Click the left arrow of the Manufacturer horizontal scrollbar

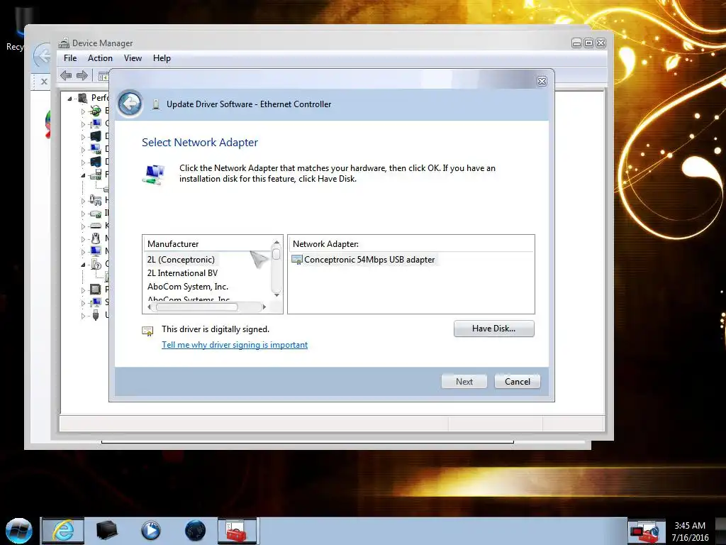point(149,307)
